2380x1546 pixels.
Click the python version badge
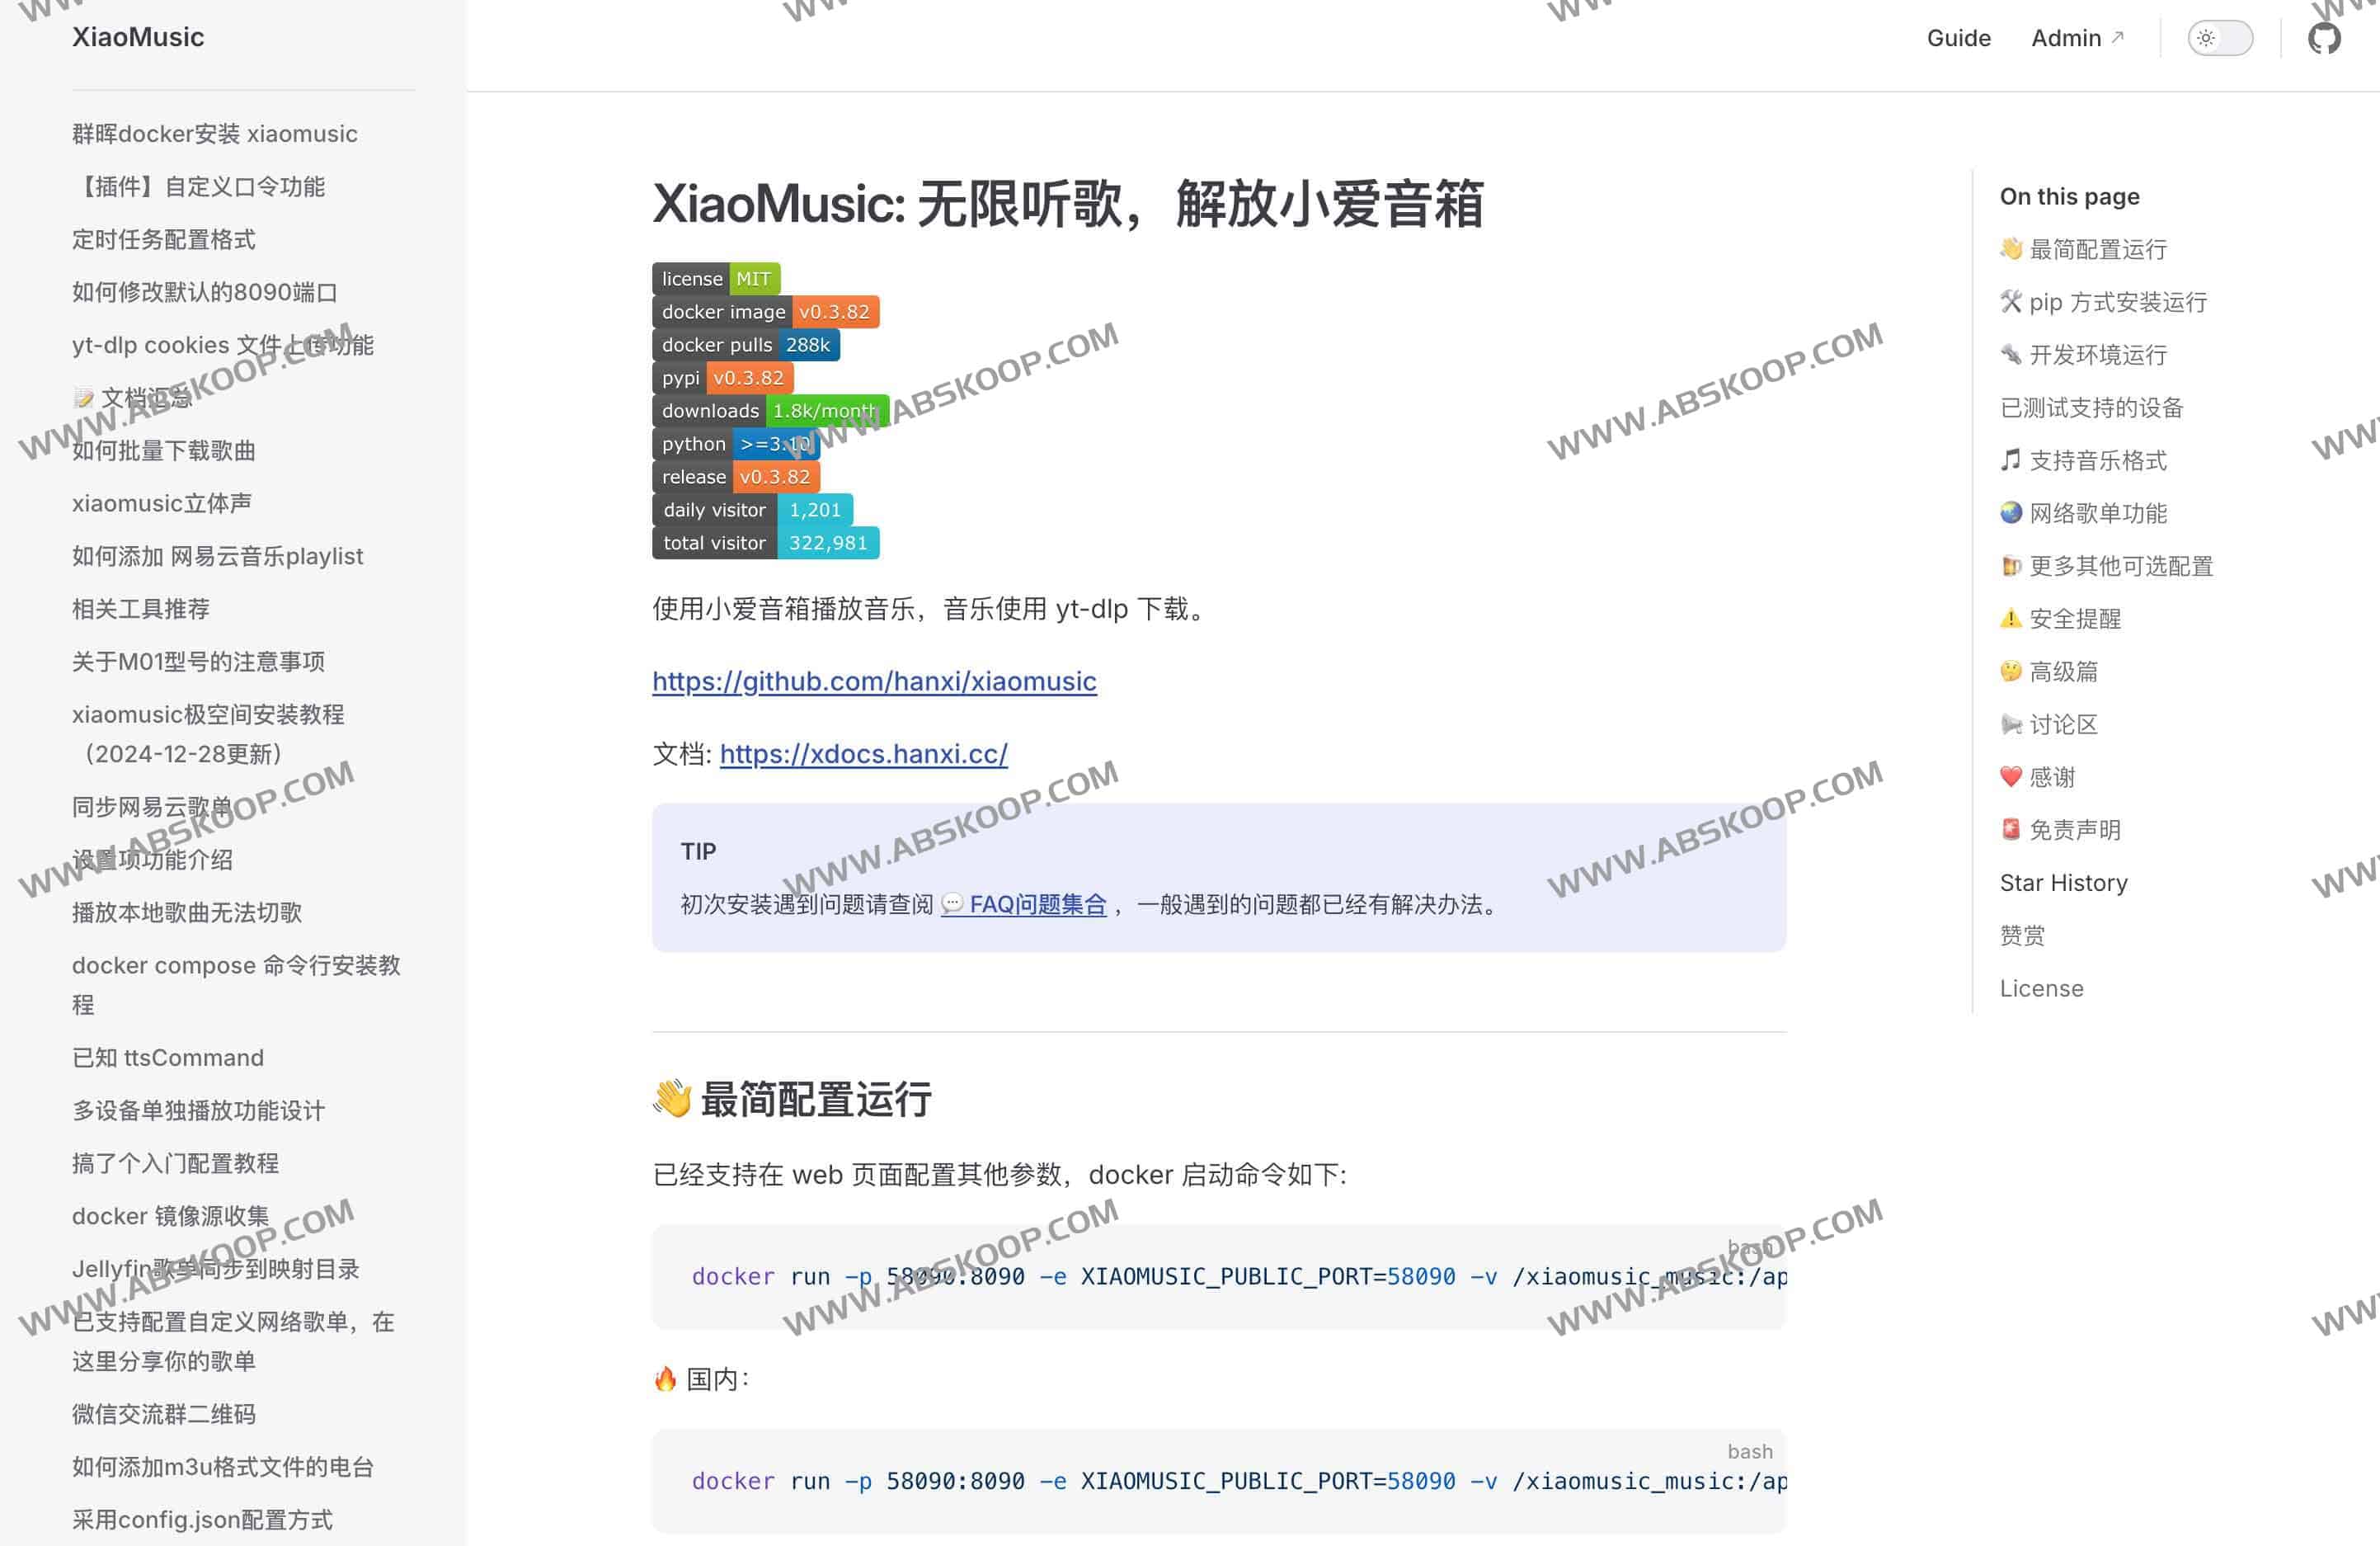coord(735,445)
